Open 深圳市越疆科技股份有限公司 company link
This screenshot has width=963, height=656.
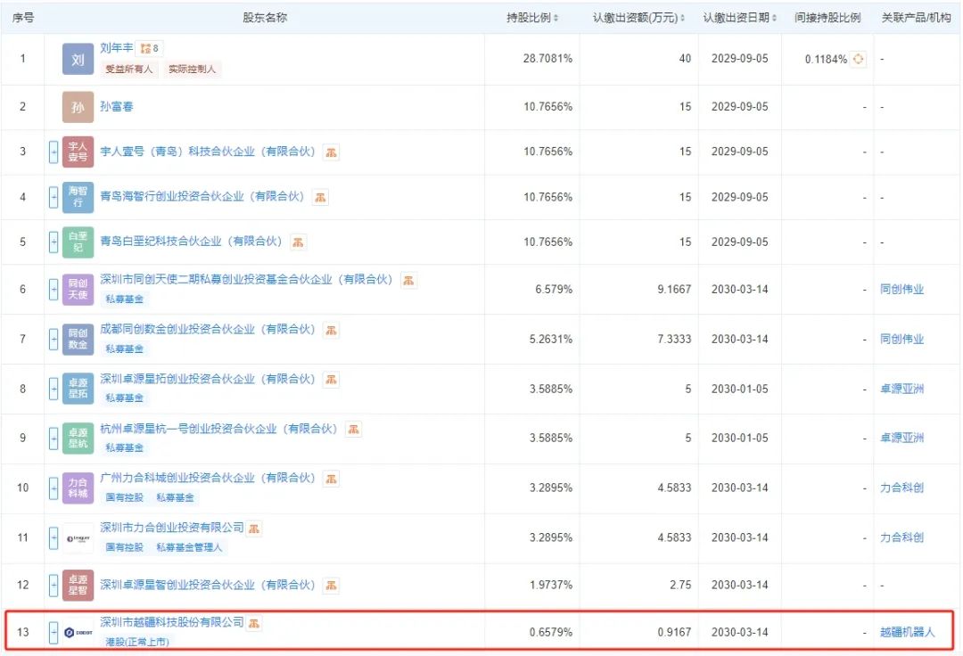click(x=172, y=622)
